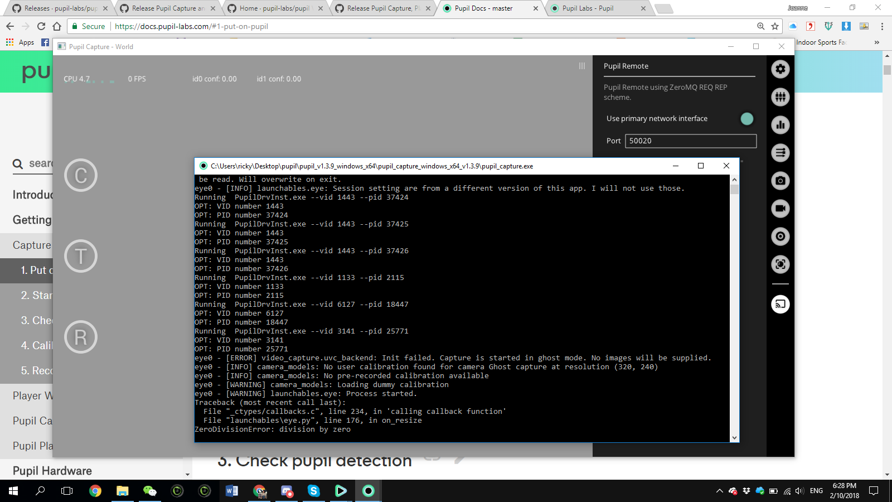This screenshot has height=502, width=892.
Task: Select the active Pupil Remote cast icon
Action: [780, 304]
